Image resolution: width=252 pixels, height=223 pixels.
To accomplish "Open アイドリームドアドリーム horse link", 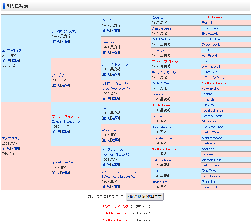I will (119, 171).
